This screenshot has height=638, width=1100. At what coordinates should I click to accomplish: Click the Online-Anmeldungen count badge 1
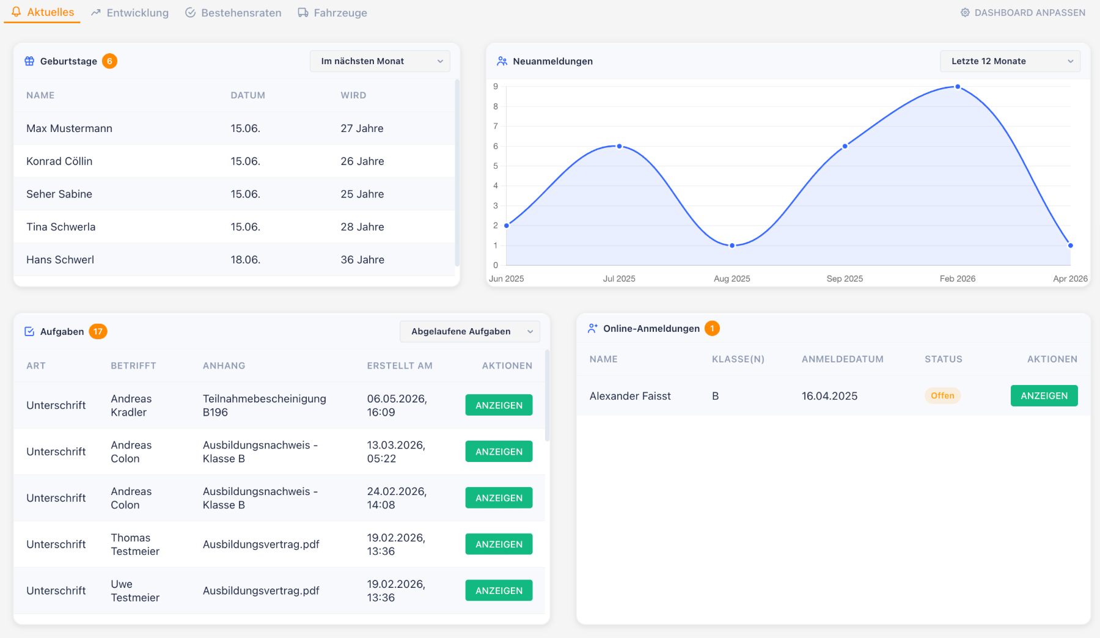click(712, 329)
